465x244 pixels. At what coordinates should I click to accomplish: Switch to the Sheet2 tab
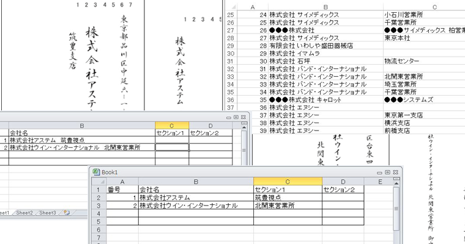tap(24, 213)
